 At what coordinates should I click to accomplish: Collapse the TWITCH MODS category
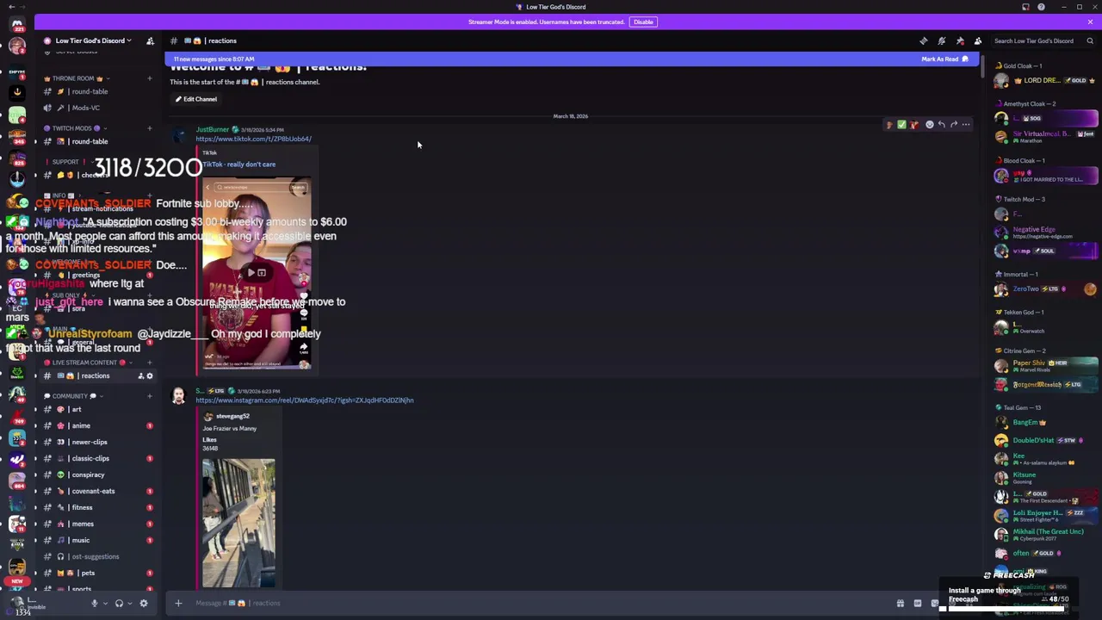click(76, 128)
